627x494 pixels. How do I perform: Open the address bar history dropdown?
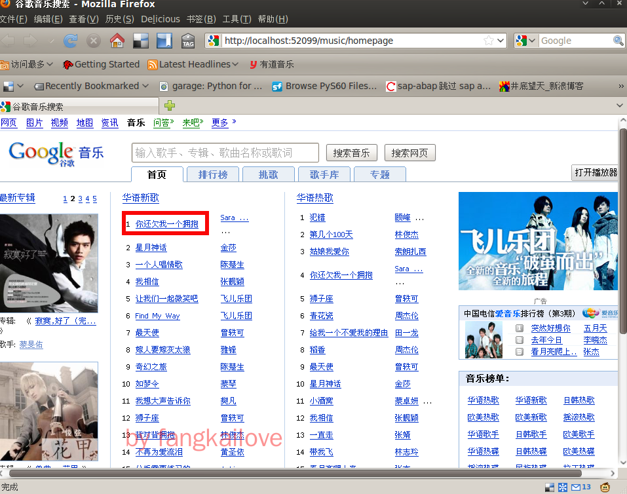[x=501, y=41]
